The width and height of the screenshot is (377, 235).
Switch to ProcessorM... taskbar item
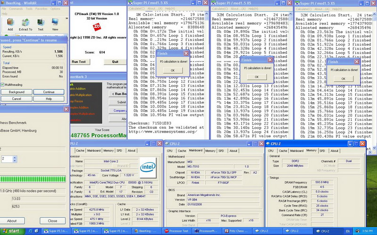point(208,231)
